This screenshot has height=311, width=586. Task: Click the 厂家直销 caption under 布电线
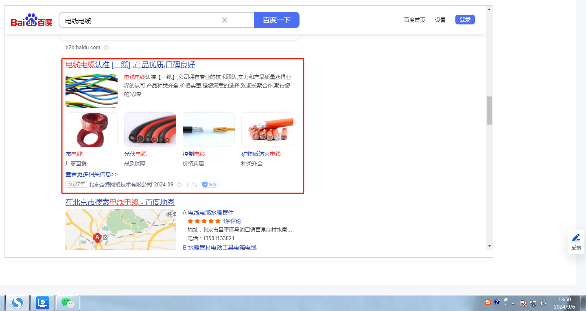click(x=76, y=163)
